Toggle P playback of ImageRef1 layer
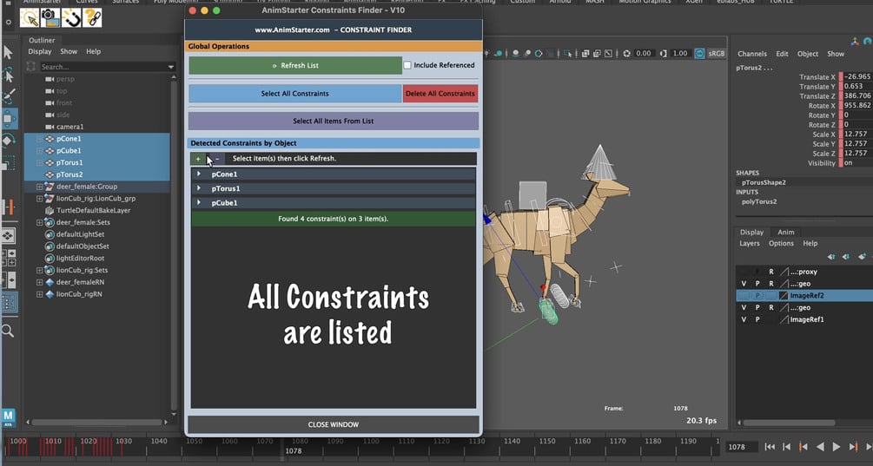This screenshot has height=466, width=873. (x=757, y=319)
